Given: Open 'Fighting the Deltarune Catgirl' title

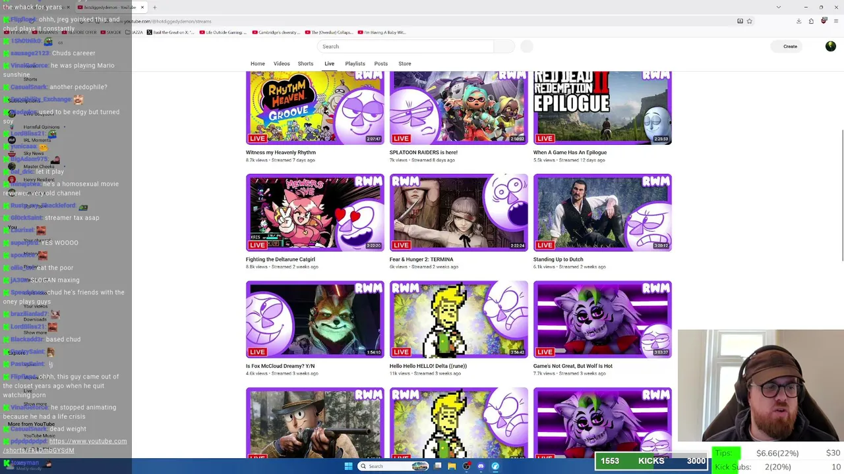Looking at the screenshot, I should click(280, 259).
